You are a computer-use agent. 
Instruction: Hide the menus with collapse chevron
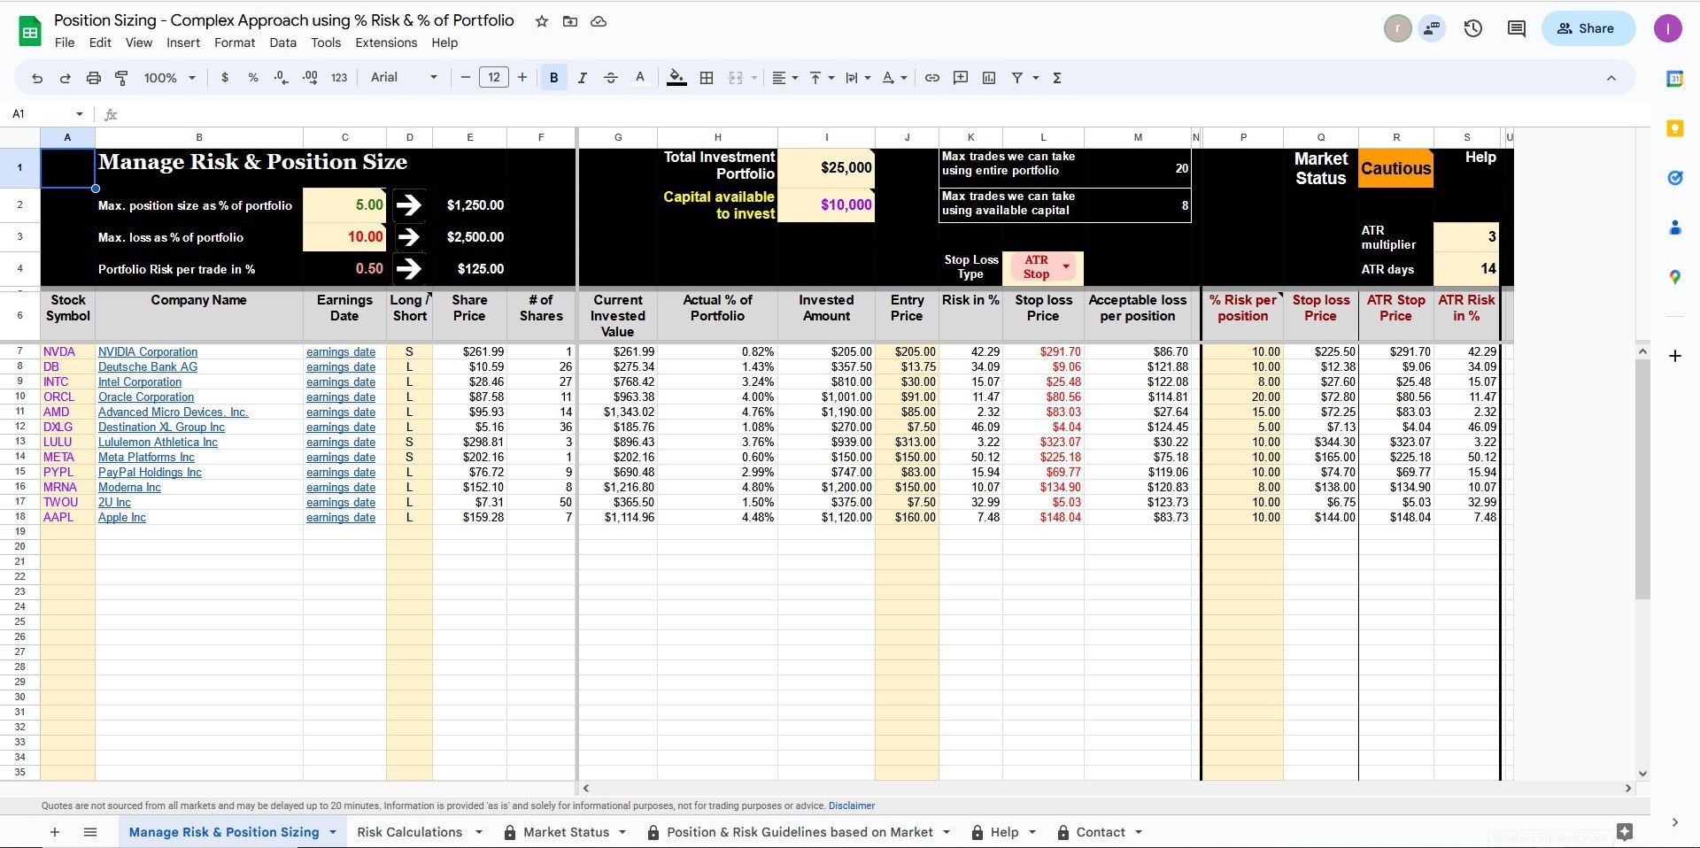click(x=1611, y=78)
